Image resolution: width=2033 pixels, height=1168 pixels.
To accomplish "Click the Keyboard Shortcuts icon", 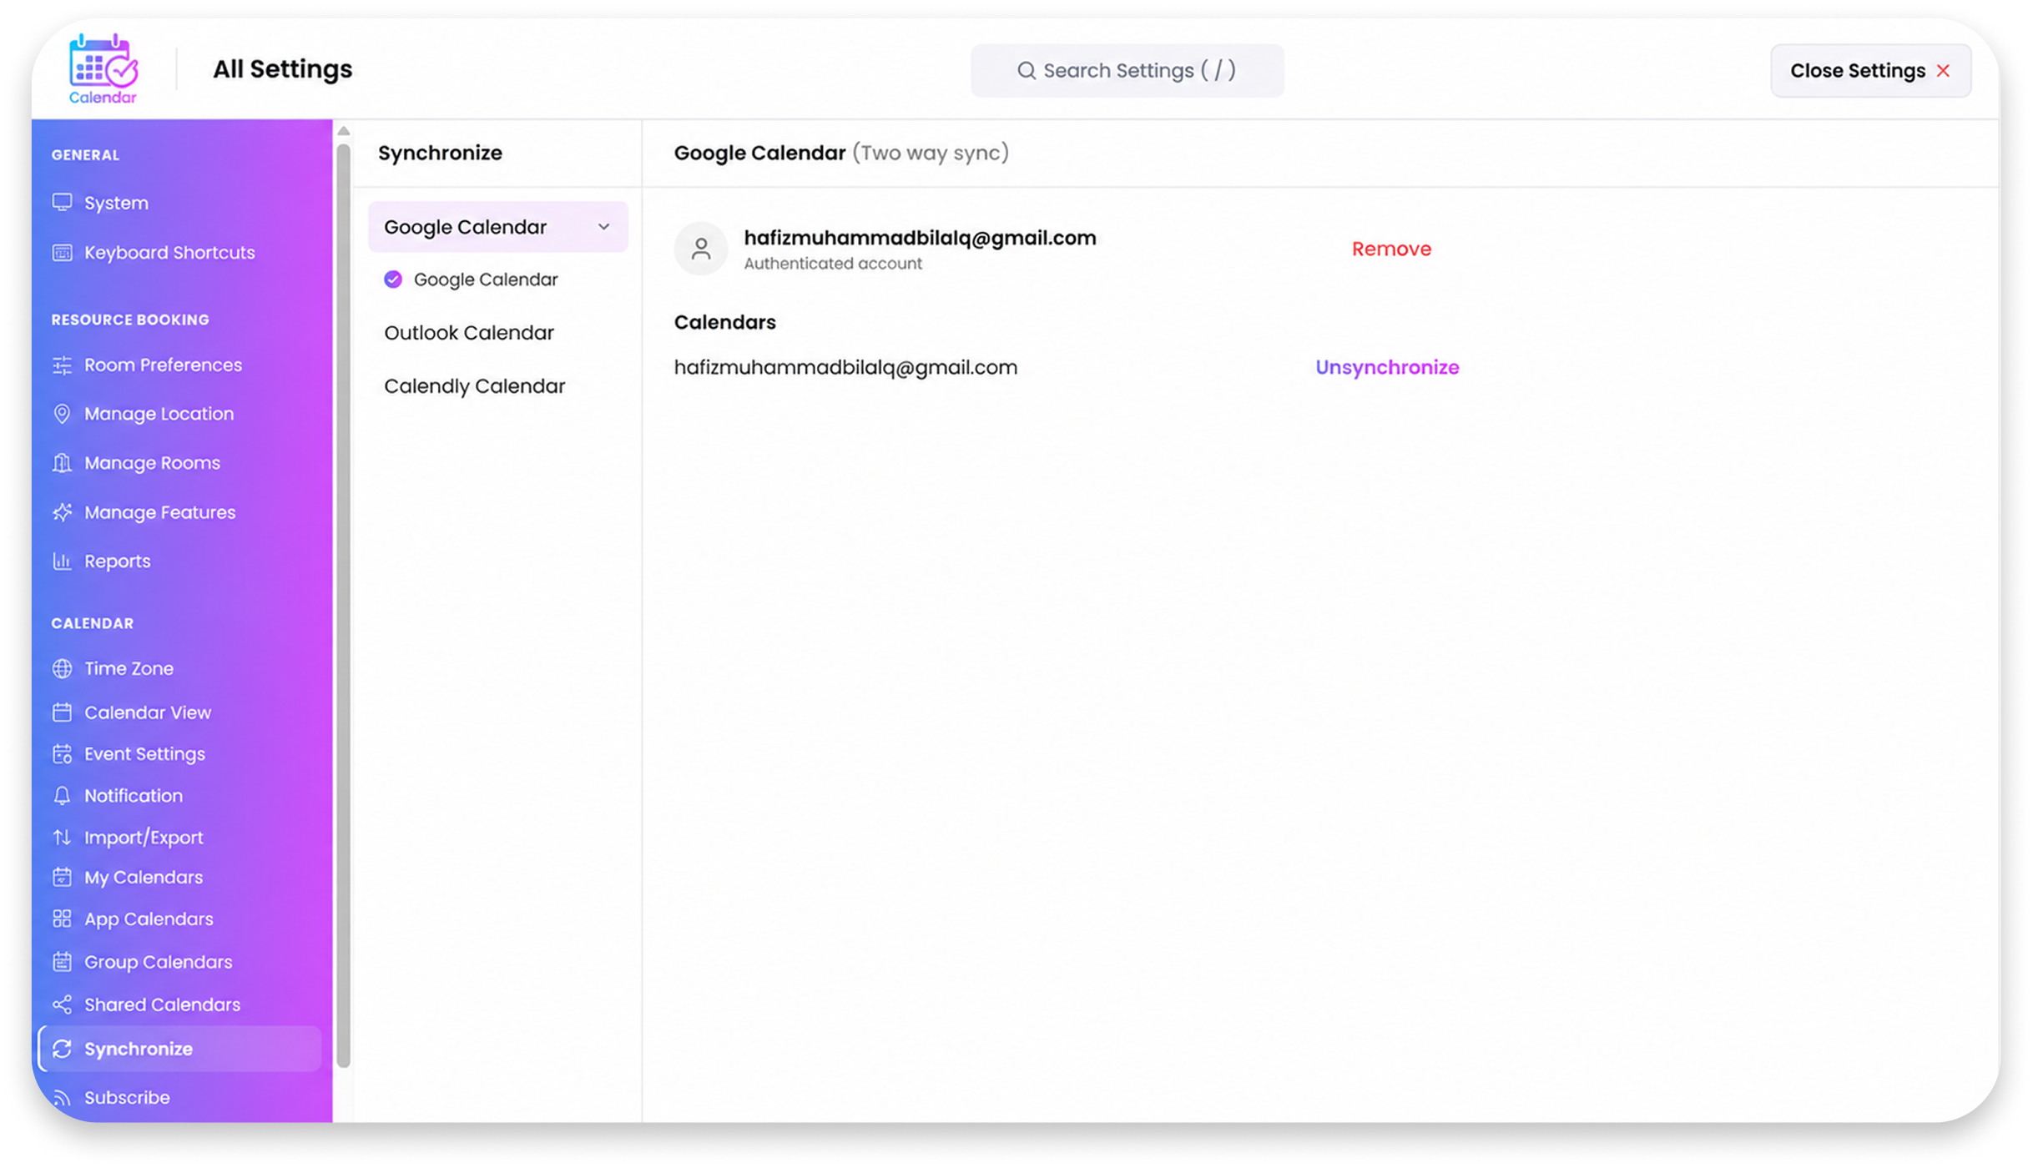I will (x=62, y=252).
